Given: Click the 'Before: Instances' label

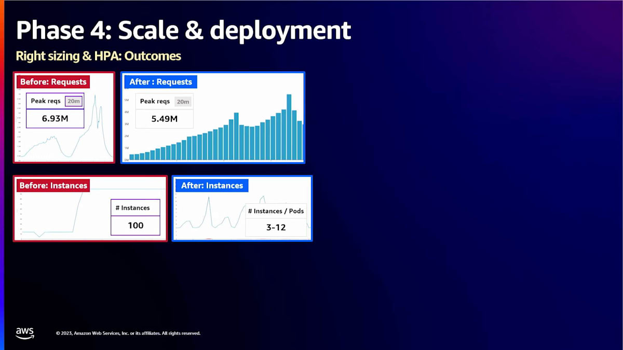Looking at the screenshot, I should [x=53, y=185].
